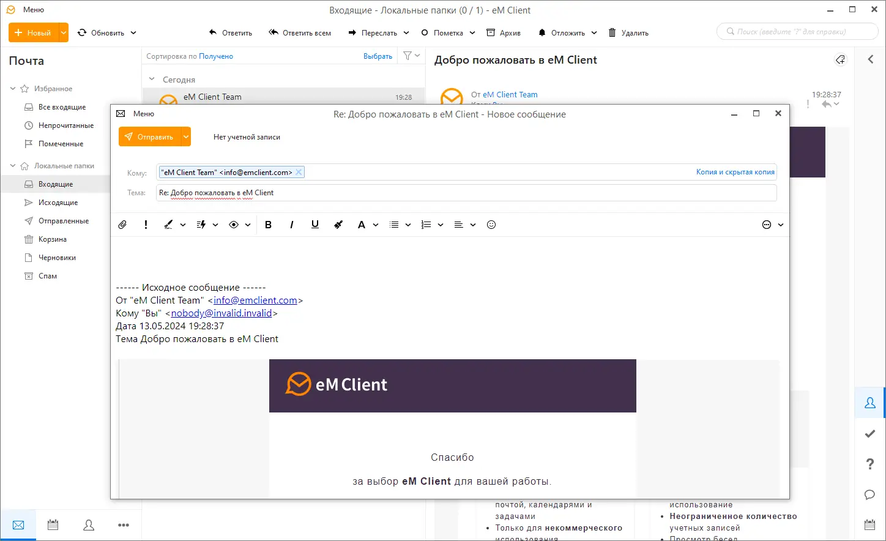
Task: Click the filter funnel icon in message list
Action: (408, 56)
